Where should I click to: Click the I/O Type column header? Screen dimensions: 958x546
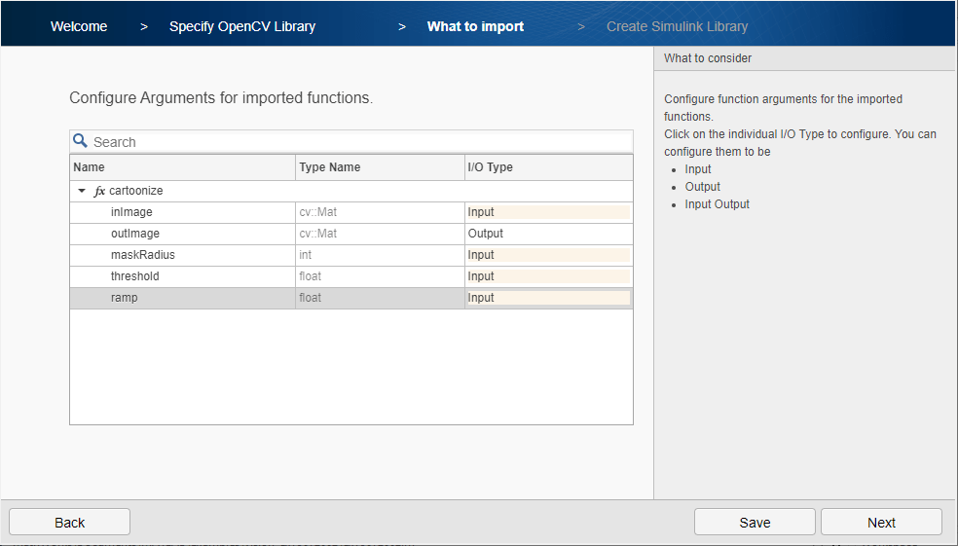click(x=548, y=167)
